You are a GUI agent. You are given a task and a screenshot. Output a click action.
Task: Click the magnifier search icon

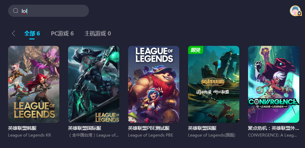click(16, 11)
